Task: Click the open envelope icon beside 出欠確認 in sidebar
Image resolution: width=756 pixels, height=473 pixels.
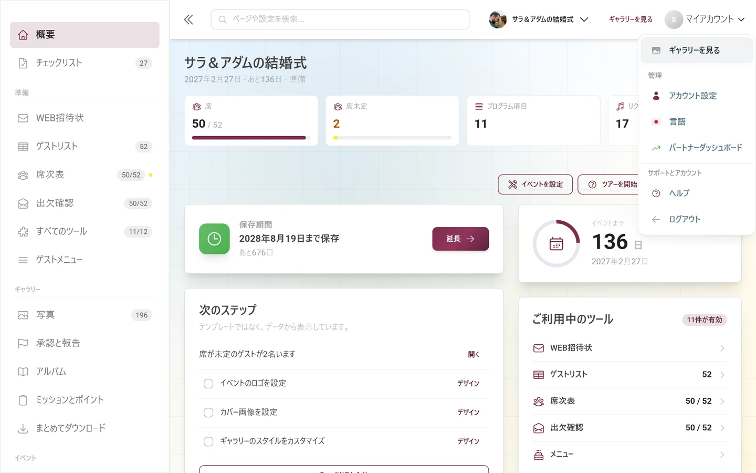Action: click(23, 203)
